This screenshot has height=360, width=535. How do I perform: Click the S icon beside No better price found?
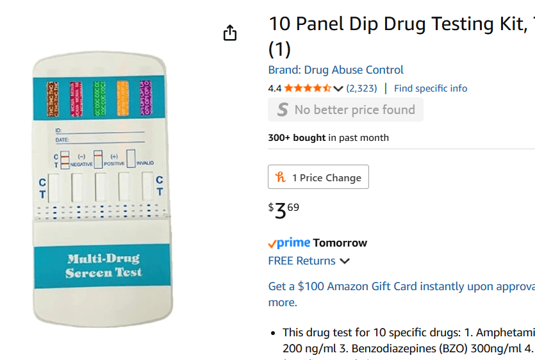[283, 110]
